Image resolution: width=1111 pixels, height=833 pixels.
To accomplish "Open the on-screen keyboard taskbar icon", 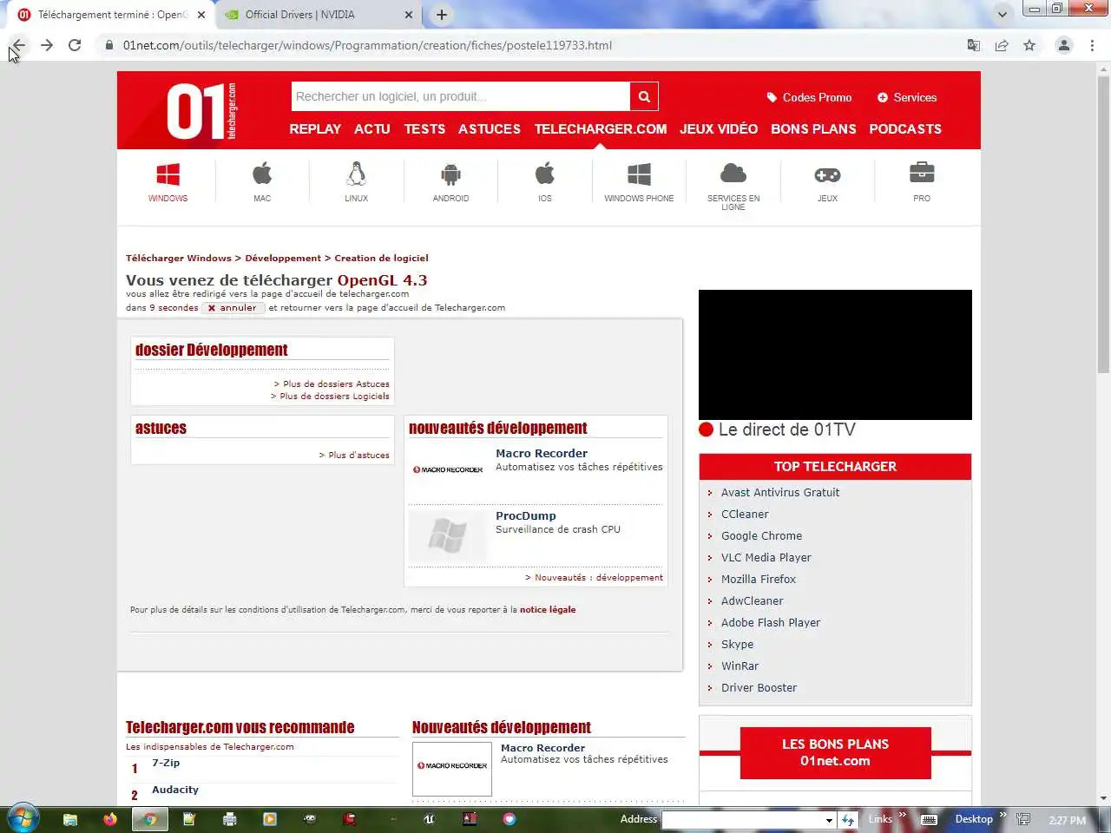I will point(929,819).
